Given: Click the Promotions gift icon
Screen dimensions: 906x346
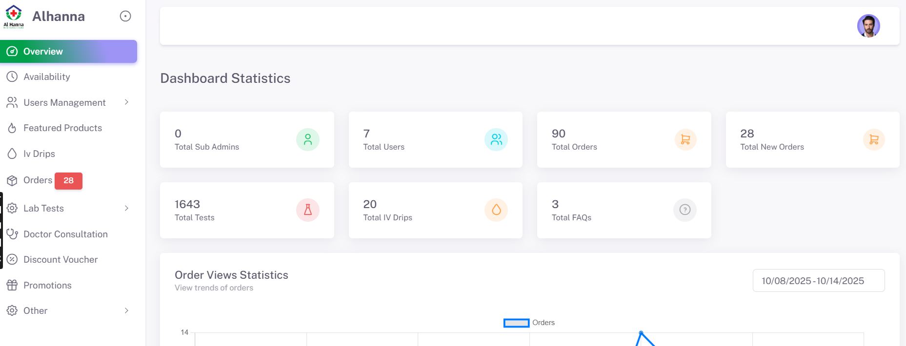Looking at the screenshot, I should (x=12, y=286).
